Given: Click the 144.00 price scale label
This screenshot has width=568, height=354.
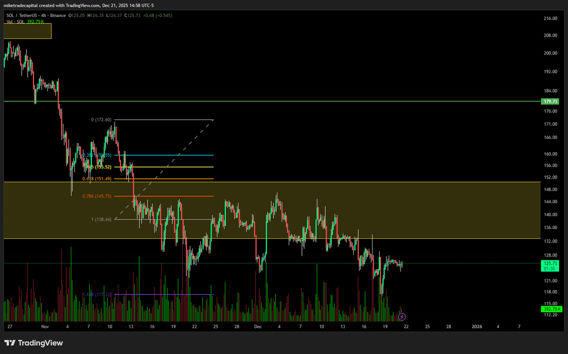Looking at the screenshot, I should [x=551, y=202].
